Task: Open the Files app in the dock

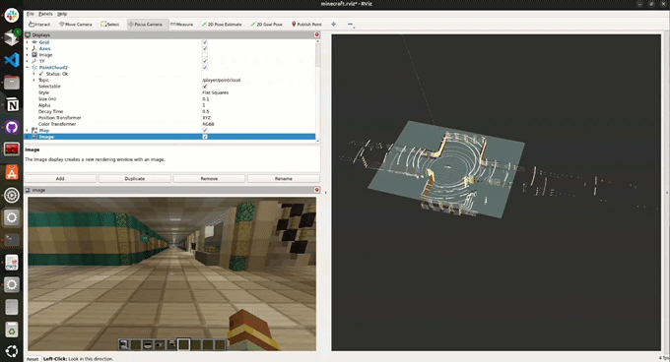Action: 12,83
